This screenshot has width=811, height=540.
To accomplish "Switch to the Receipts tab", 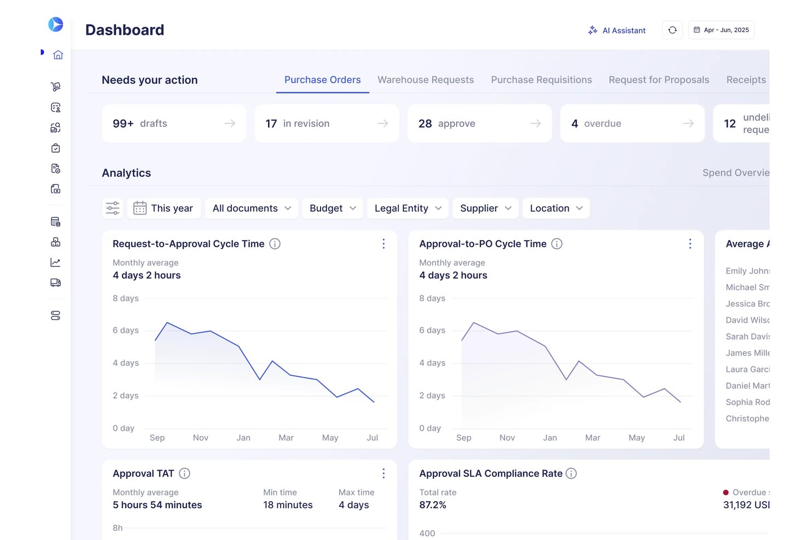I will [746, 80].
